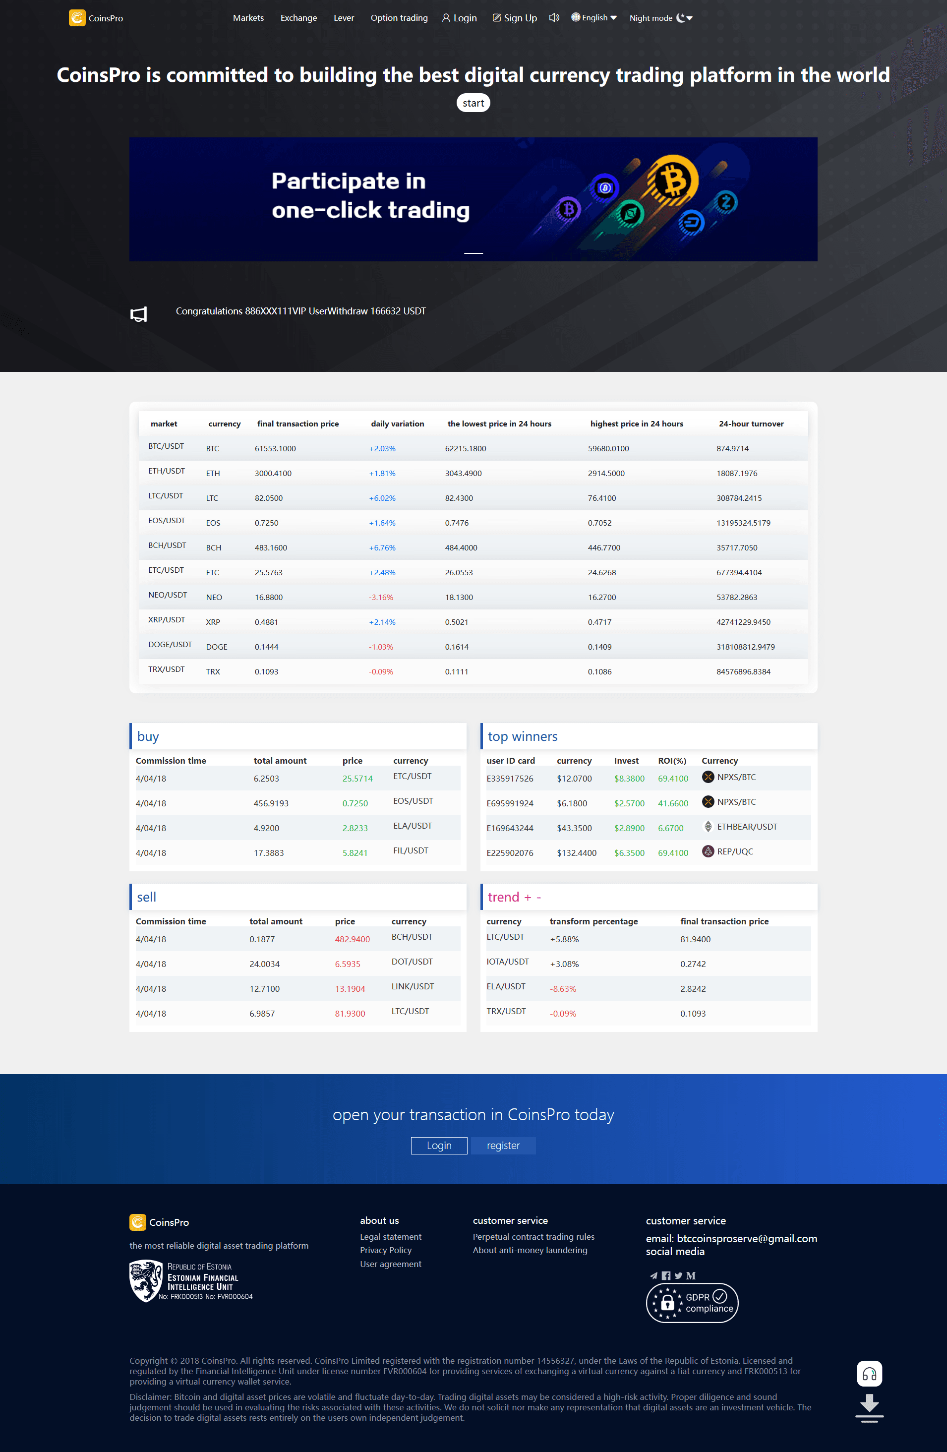Open the Option trading menu
Viewport: 947px width, 1452px height.
pyautogui.click(x=400, y=18)
